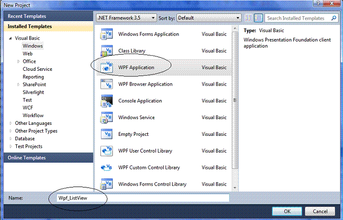The height and width of the screenshot is (220, 343).
Task: Click the 'Class Library' template name
Action: point(132,51)
